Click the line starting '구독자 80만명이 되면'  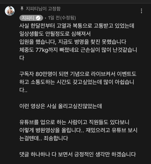coord(78,74)
